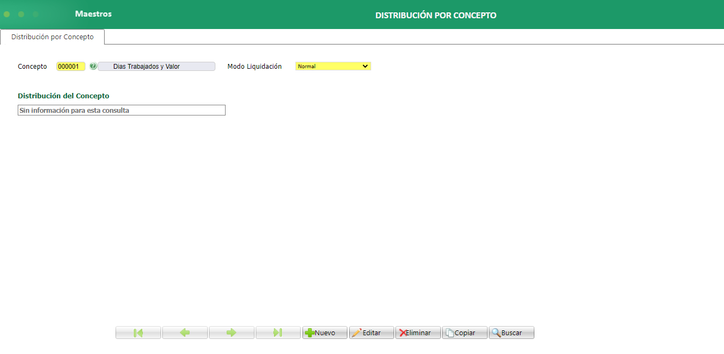This screenshot has height=354, width=724.
Task: Click inside the yellow Concepto code field
Action: [70, 66]
